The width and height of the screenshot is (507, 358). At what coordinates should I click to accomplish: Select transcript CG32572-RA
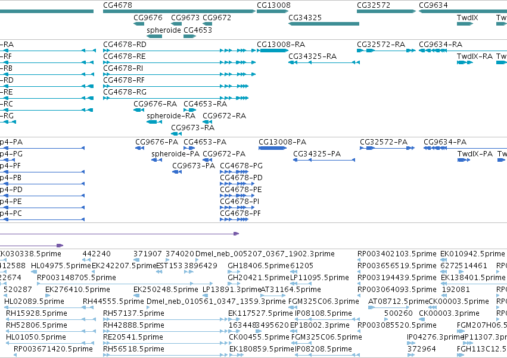tap(381, 44)
